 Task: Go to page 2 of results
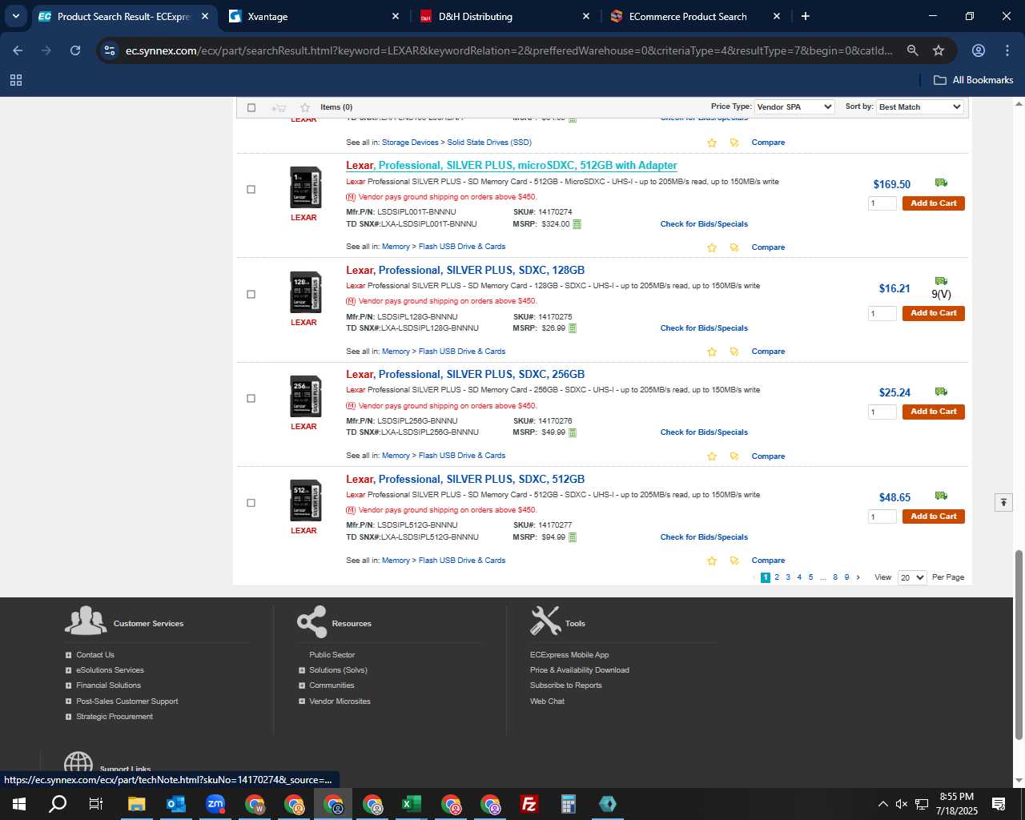click(x=777, y=577)
